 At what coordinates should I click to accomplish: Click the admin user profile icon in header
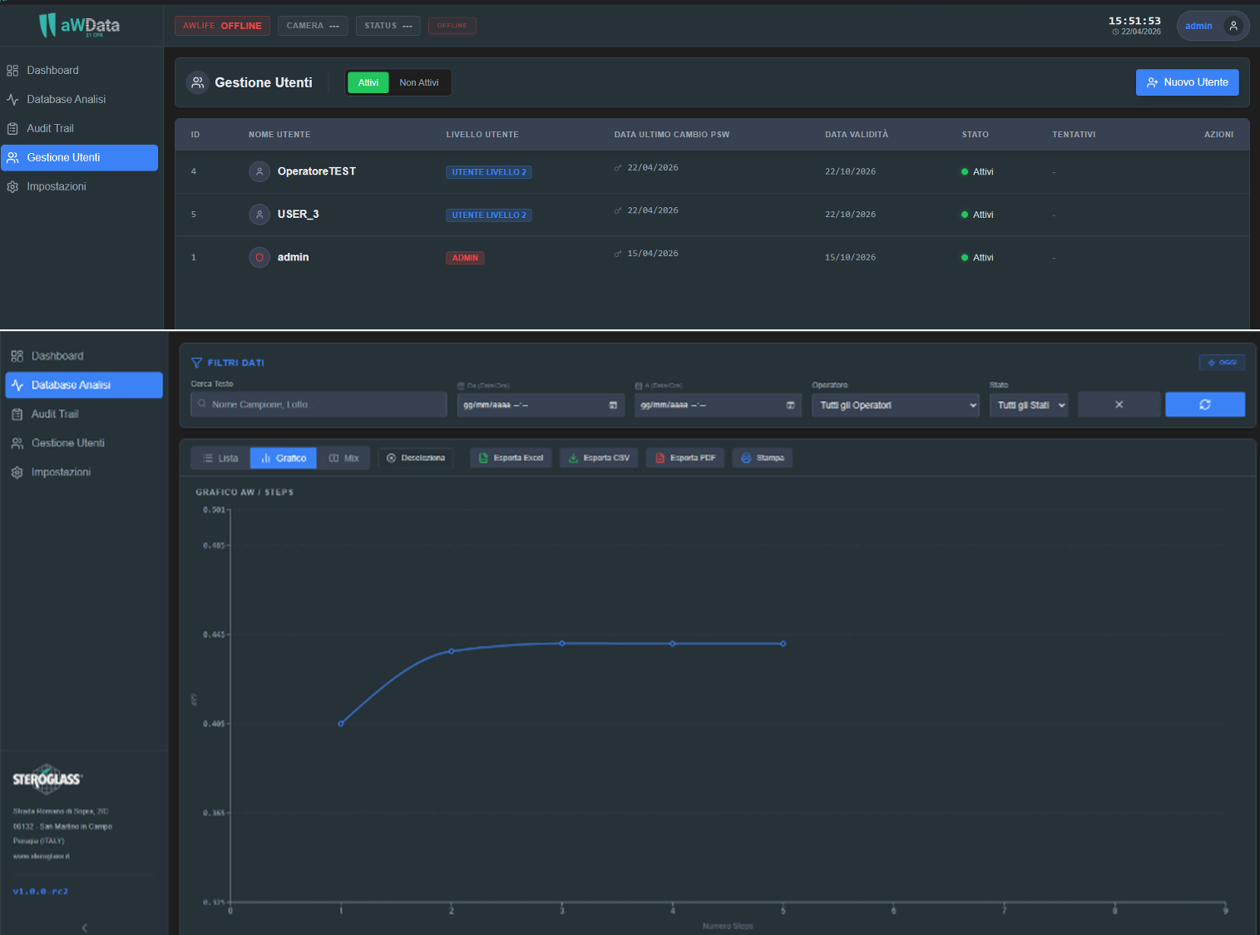click(1233, 26)
